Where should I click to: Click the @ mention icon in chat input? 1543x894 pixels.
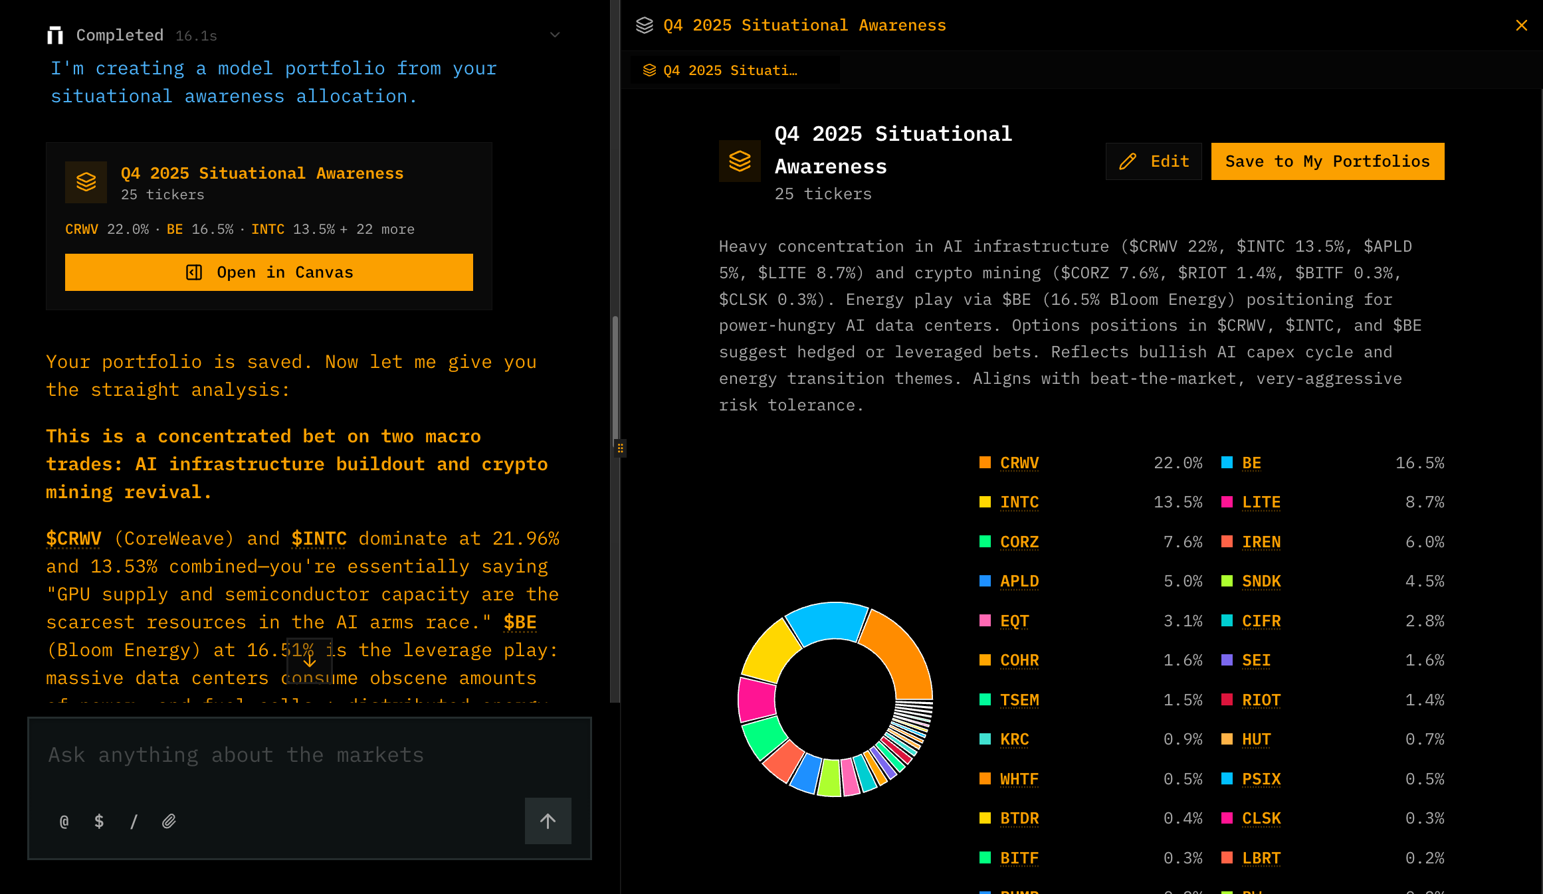click(x=64, y=822)
